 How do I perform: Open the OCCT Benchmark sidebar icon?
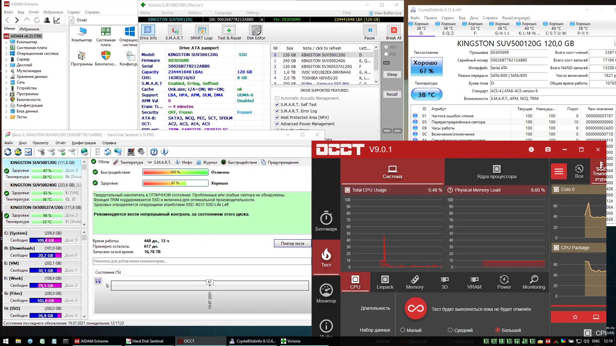tap(326, 221)
